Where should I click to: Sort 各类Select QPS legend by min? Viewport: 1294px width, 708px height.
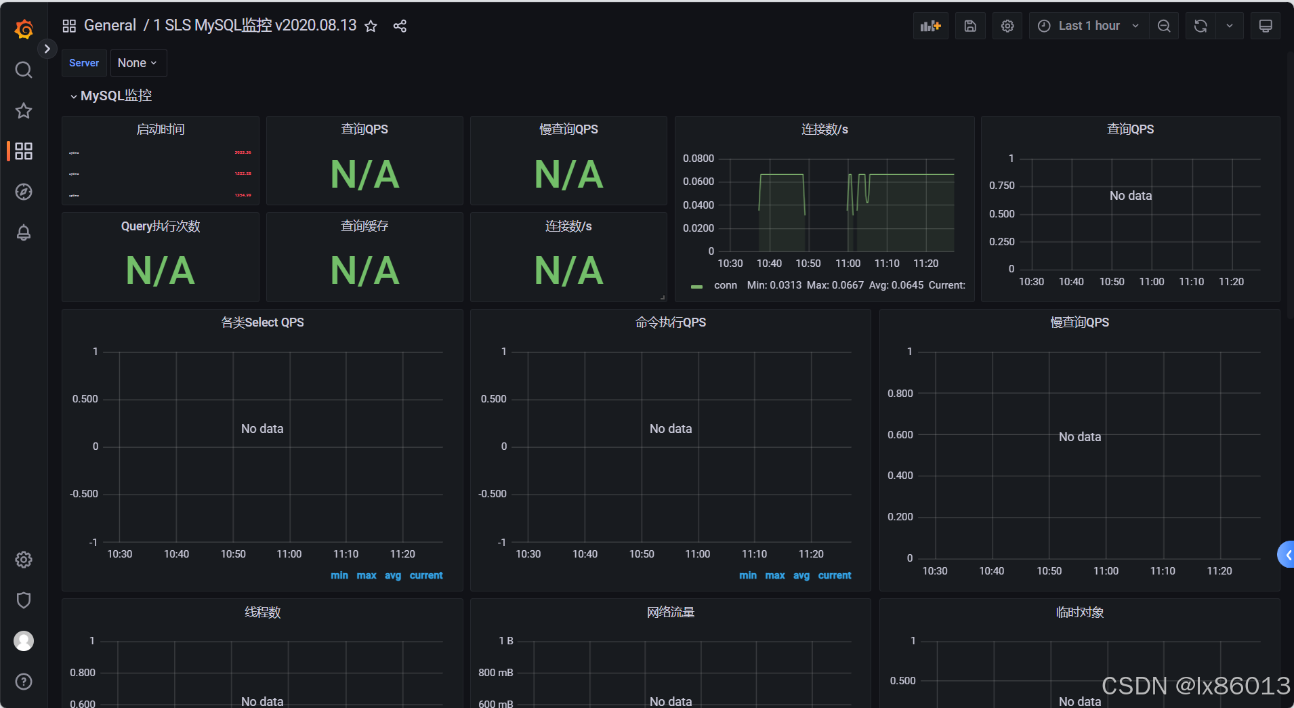(x=339, y=575)
